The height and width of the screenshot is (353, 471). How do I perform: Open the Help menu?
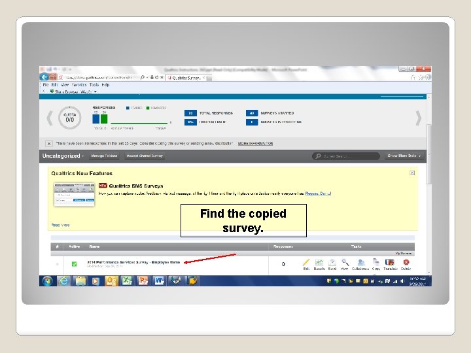(105, 85)
